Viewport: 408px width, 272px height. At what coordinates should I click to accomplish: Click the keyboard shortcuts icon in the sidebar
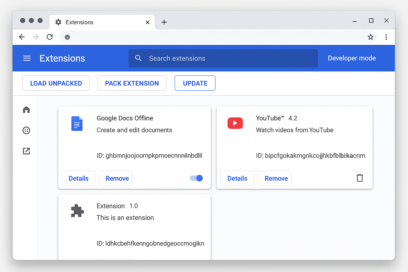coord(26,130)
